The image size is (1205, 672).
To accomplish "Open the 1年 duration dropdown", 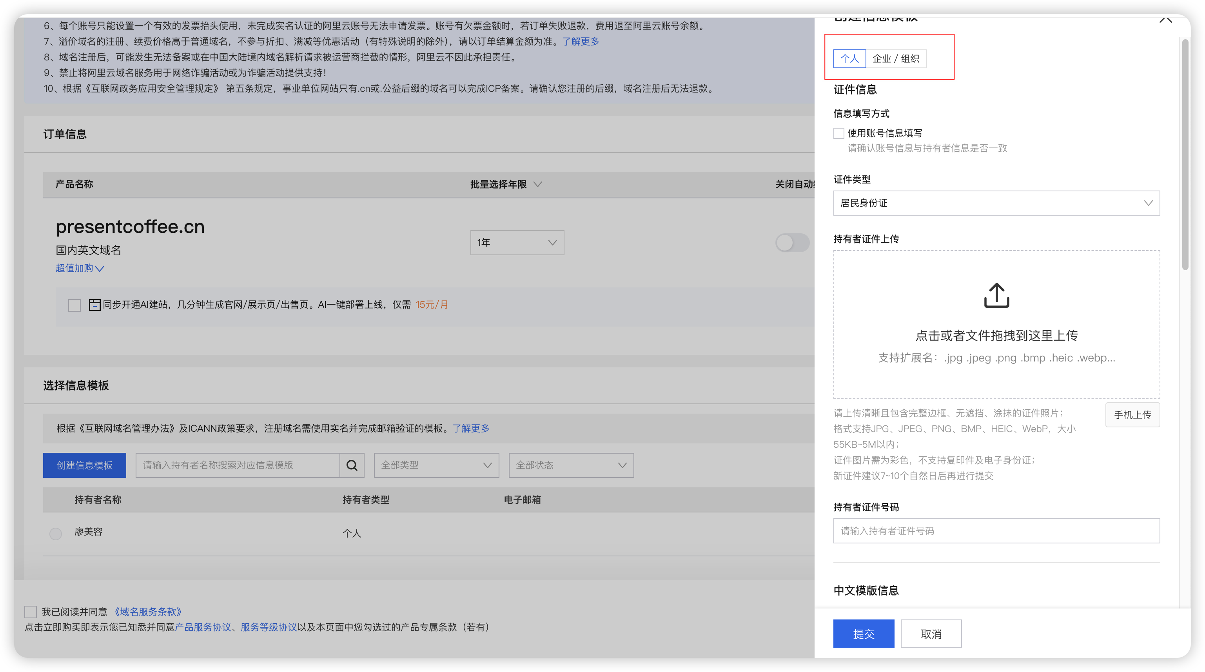I will pyautogui.click(x=517, y=242).
